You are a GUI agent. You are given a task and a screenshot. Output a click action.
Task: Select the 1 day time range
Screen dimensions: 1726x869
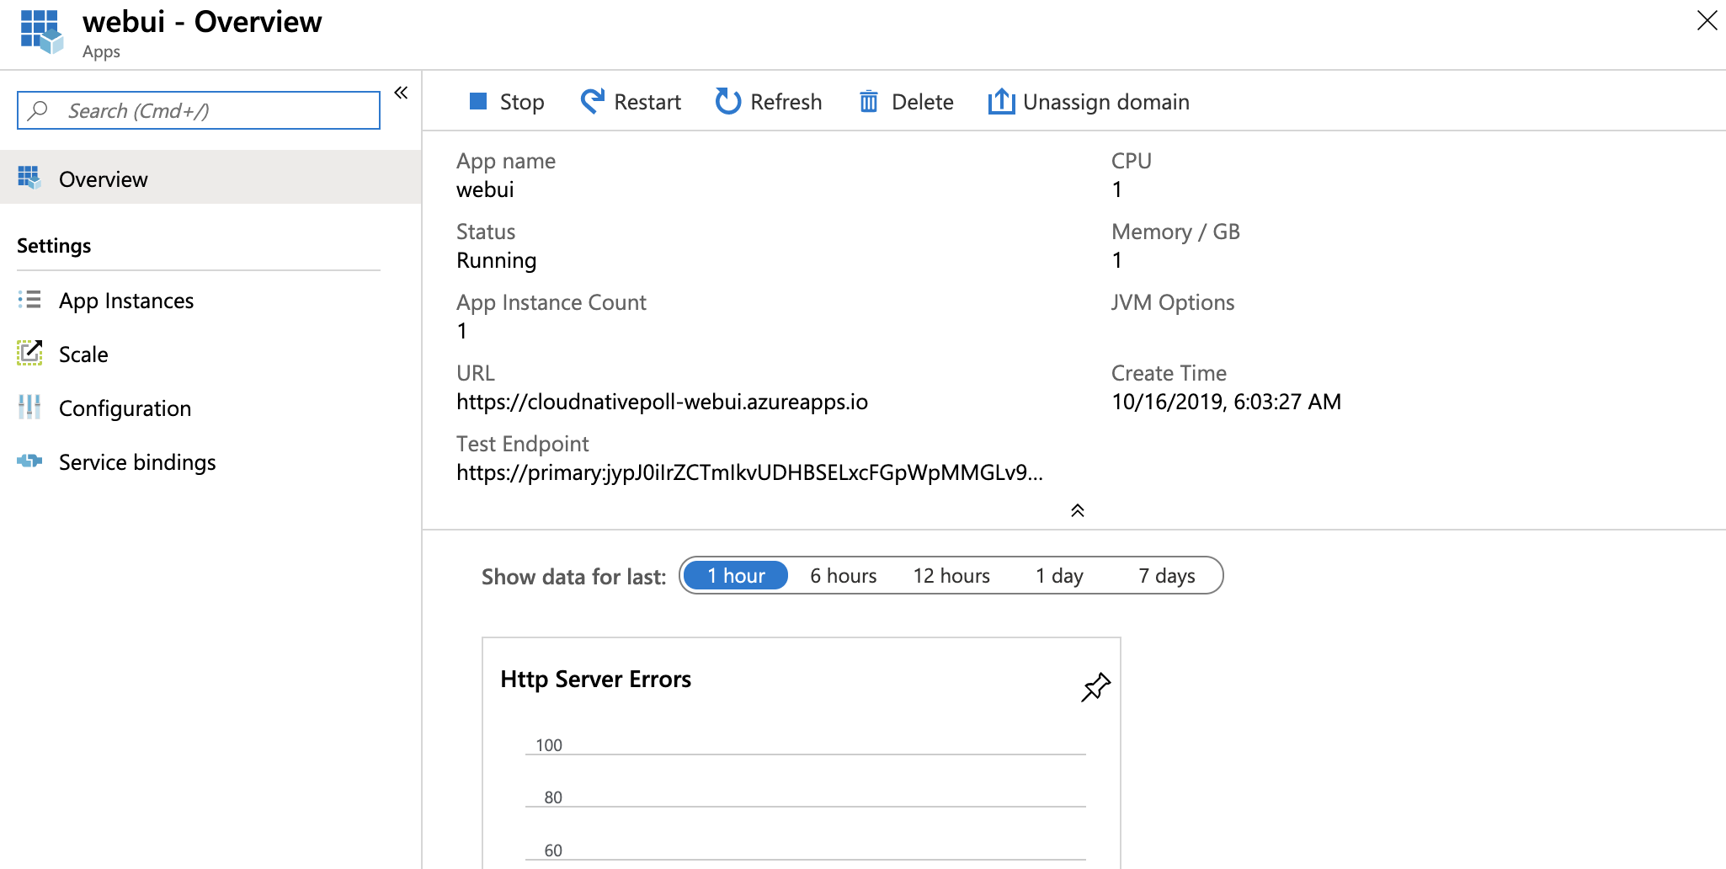pyautogui.click(x=1059, y=576)
